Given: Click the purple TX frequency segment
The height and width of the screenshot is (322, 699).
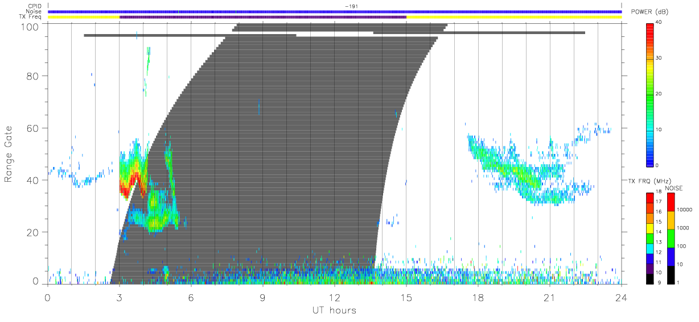Looking at the screenshot, I should coord(263,17).
